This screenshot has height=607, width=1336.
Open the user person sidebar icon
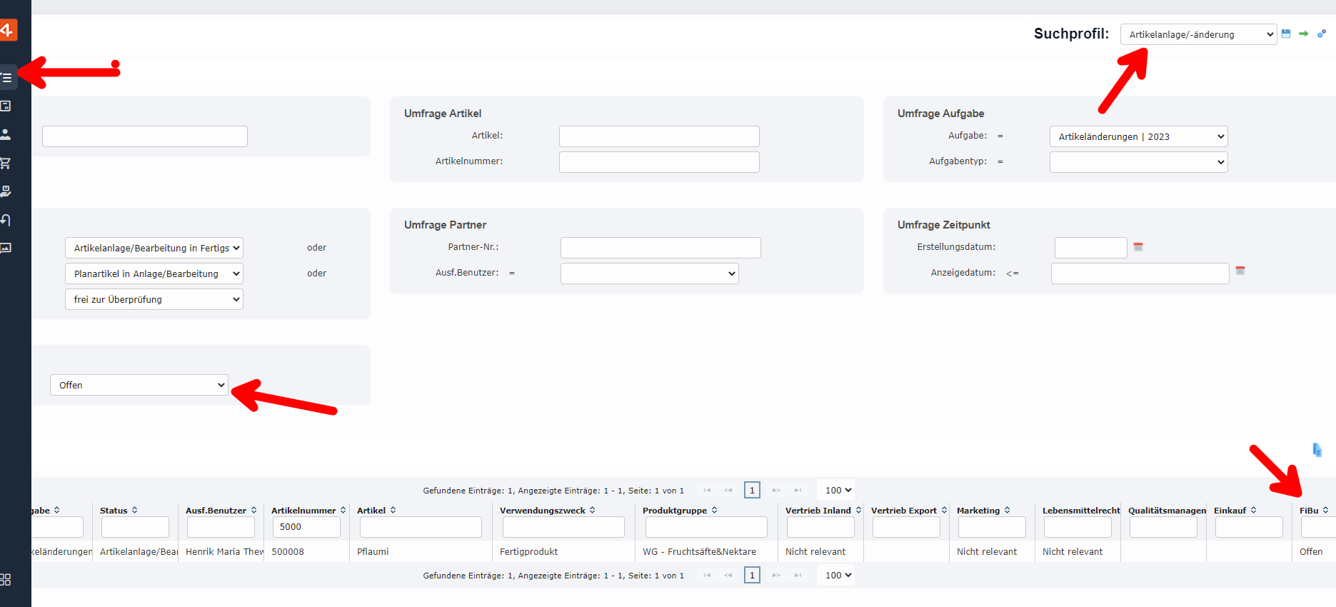(6, 134)
